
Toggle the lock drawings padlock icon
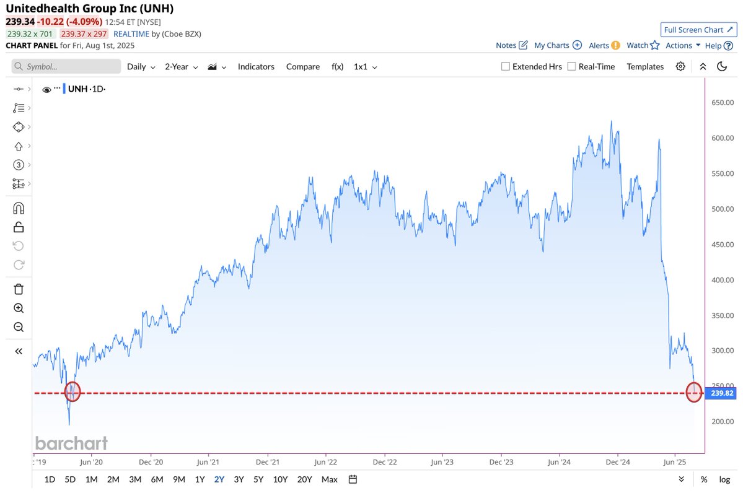point(19,227)
